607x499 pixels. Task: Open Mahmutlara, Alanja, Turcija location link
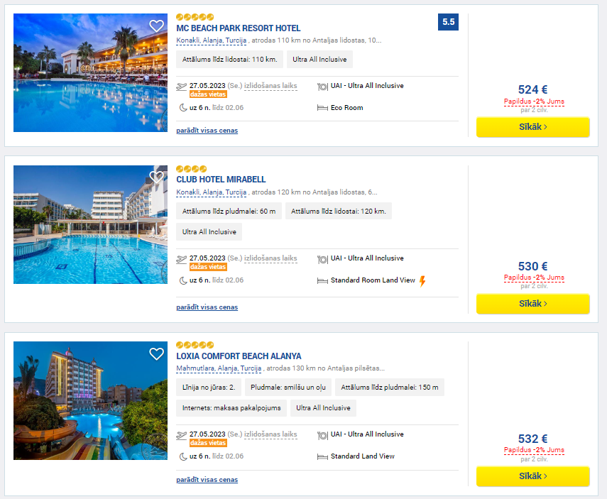tap(219, 368)
